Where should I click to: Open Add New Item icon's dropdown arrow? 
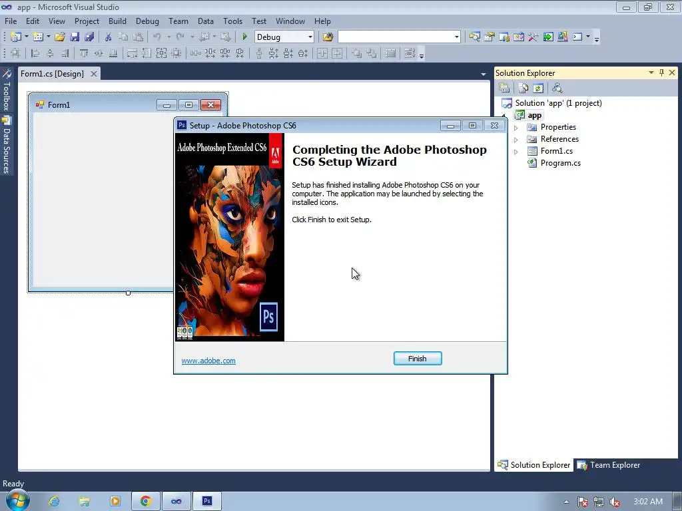coord(48,37)
